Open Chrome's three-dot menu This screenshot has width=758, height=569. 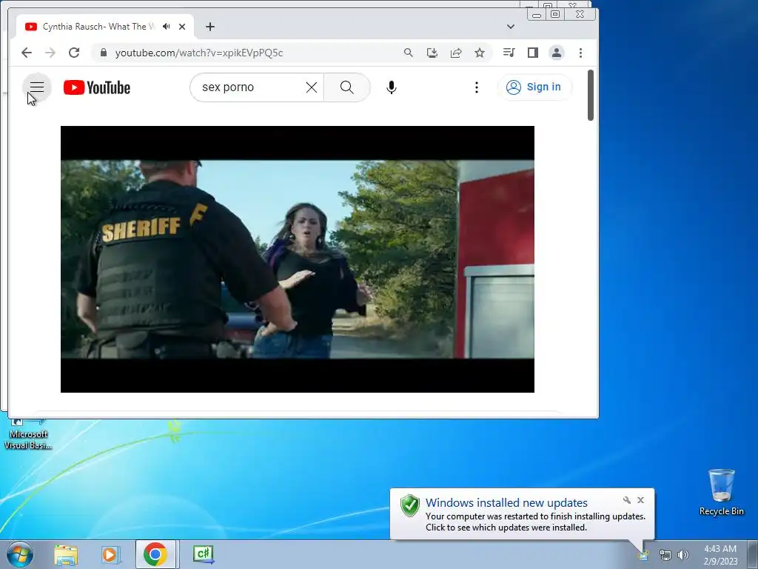[580, 53]
